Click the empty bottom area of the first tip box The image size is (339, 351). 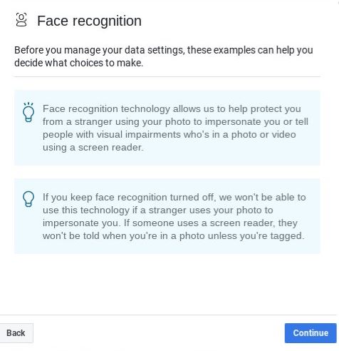[x=167, y=159]
